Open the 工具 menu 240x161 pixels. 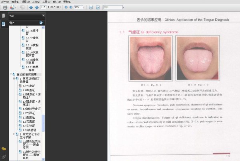46,2
